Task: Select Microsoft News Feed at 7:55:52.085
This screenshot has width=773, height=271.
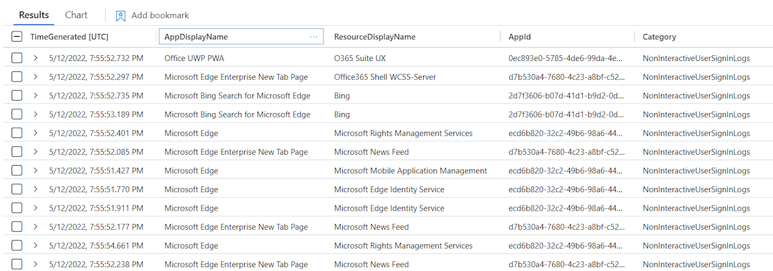Action: 372,152
